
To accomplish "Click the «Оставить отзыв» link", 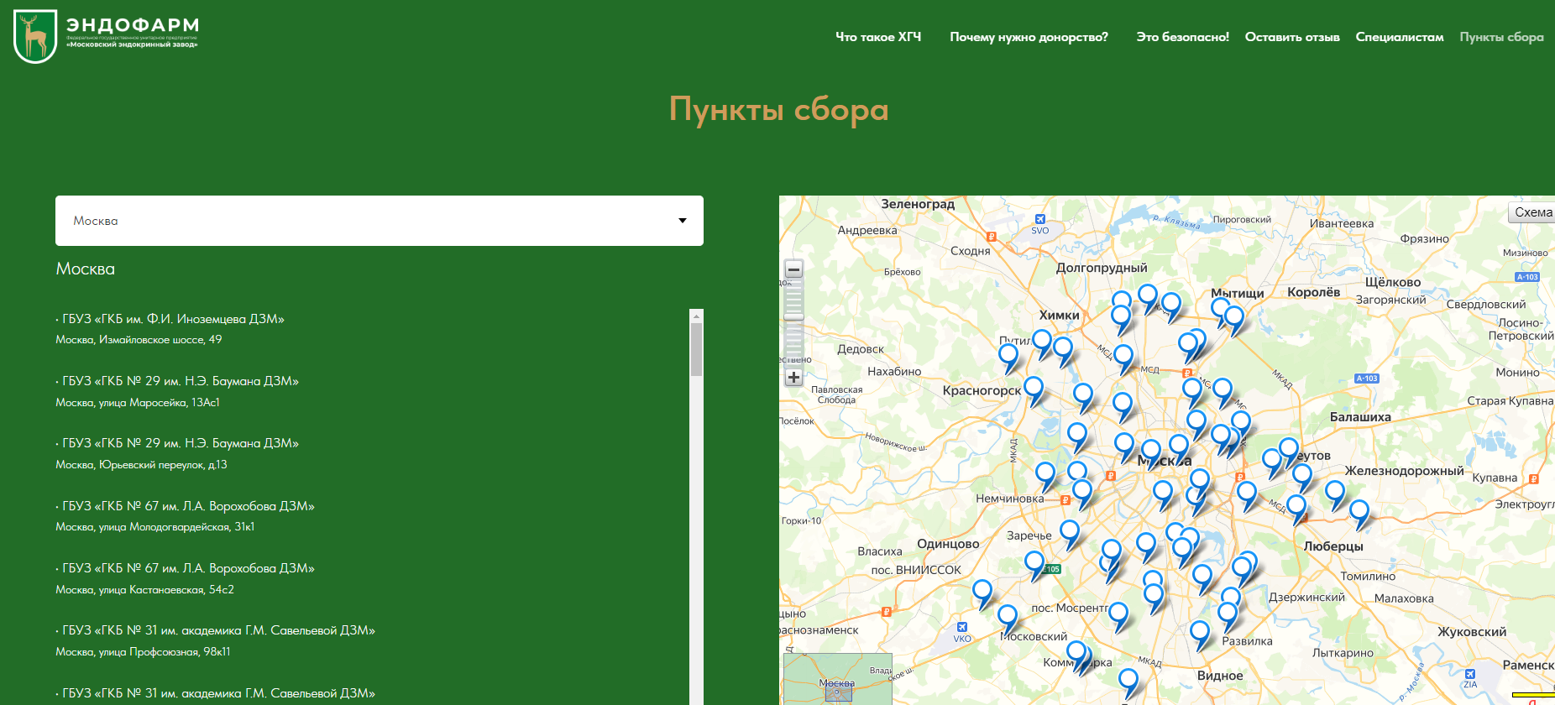I will 1291,37.
